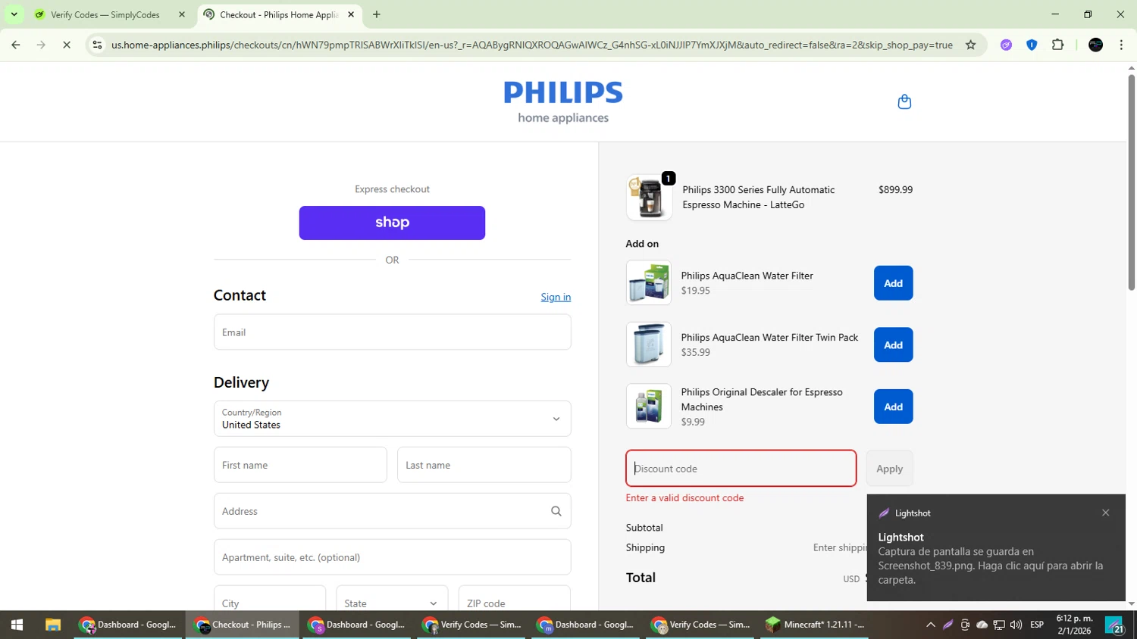The width and height of the screenshot is (1137, 639).
Task: View site information icon in address bar
Action: (x=97, y=45)
